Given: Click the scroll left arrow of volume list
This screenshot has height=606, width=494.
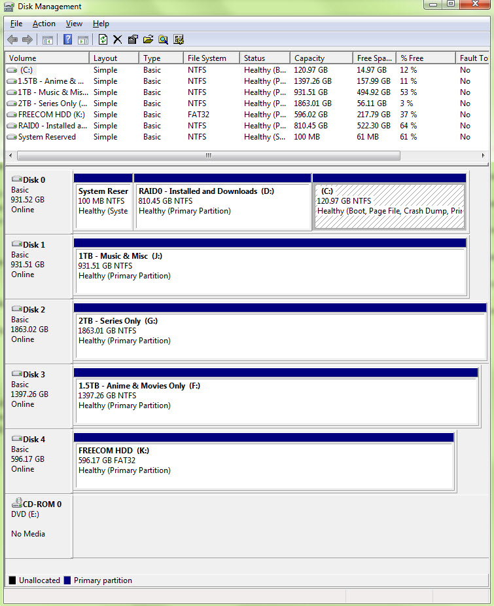Looking at the screenshot, I should 10,155.
